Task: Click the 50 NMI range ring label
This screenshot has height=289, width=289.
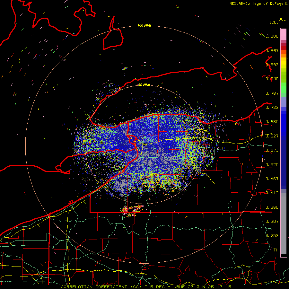Action: (x=144, y=85)
